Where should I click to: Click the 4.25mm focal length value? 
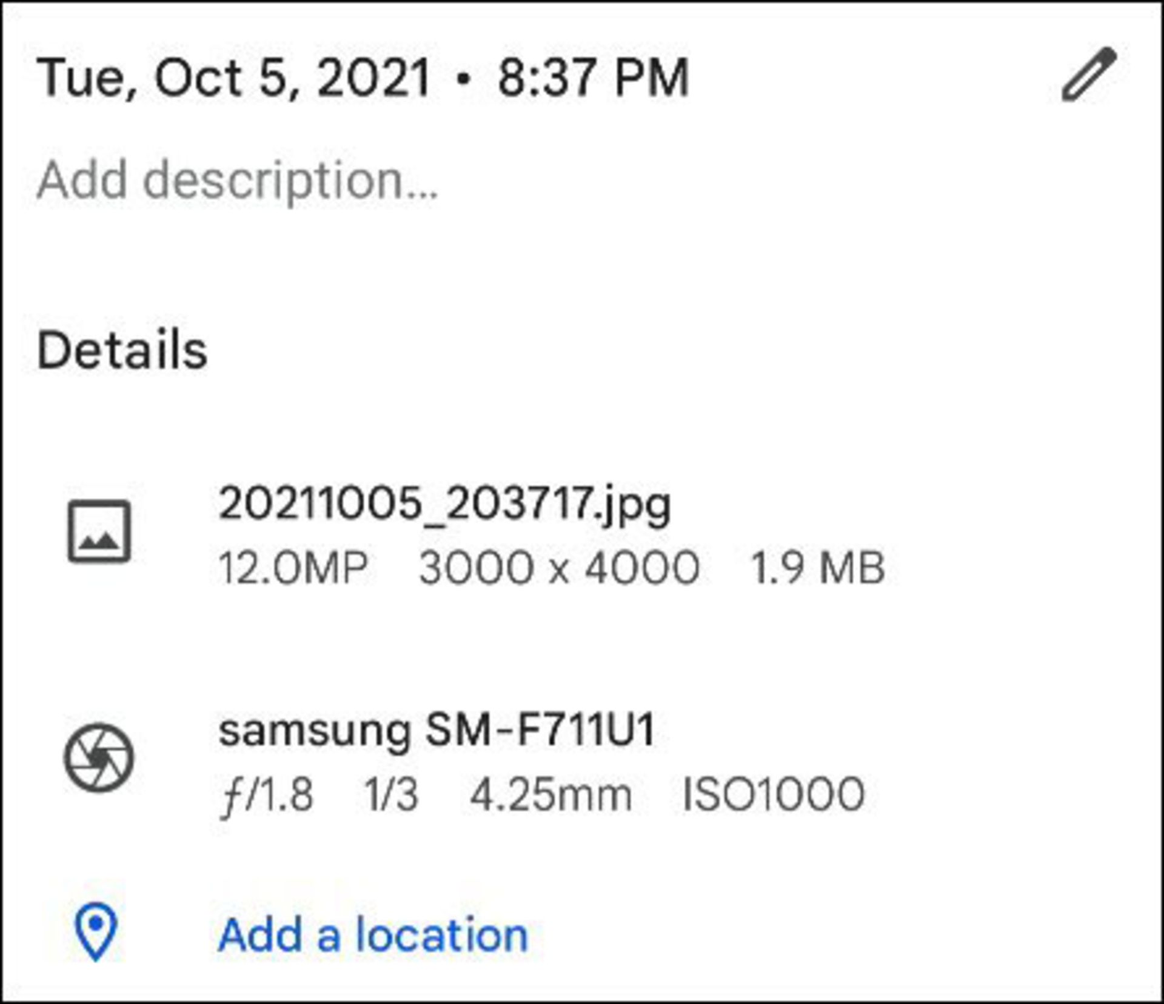(551, 795)
